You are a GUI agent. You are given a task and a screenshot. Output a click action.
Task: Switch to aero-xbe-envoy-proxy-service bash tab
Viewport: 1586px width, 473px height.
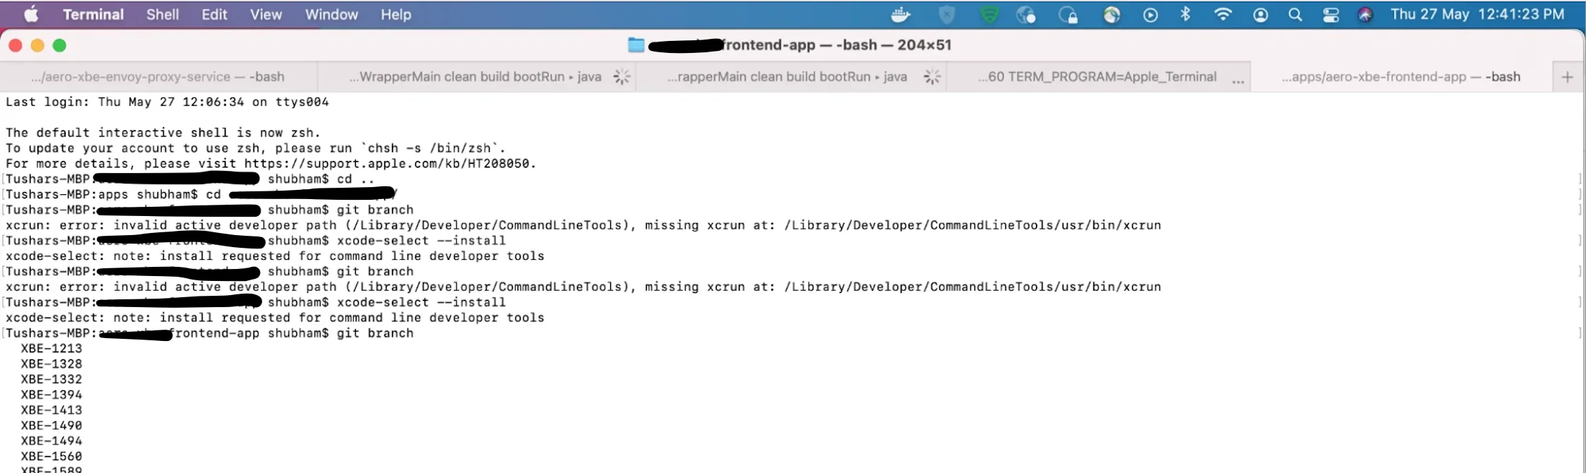[158, 77]
